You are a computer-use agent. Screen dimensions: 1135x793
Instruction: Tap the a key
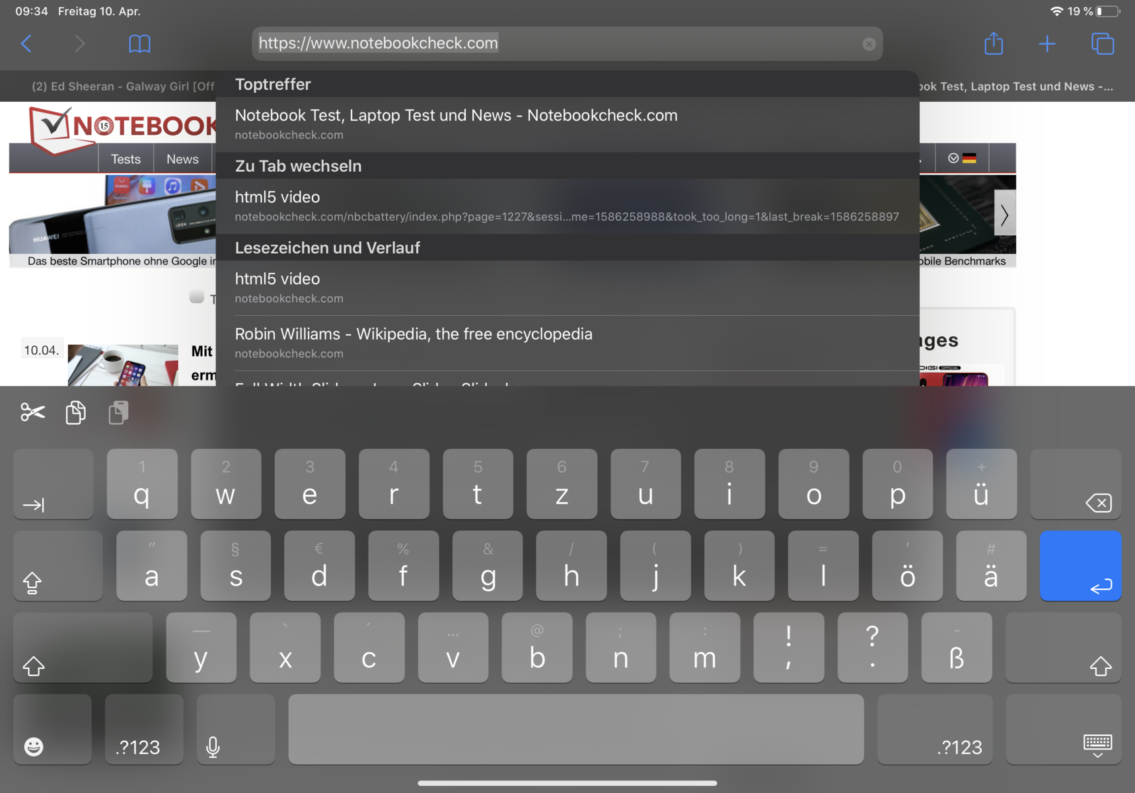[151, 566]
